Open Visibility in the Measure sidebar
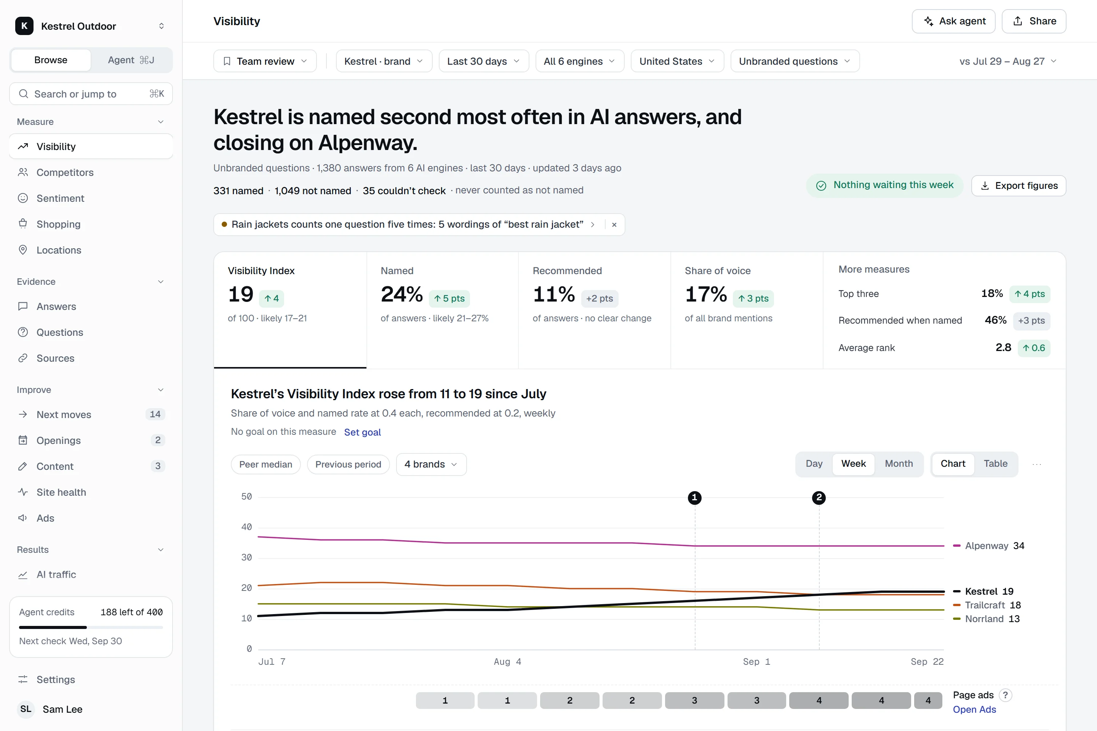This screenshot has height=731, width=1097. click(91, 146)
